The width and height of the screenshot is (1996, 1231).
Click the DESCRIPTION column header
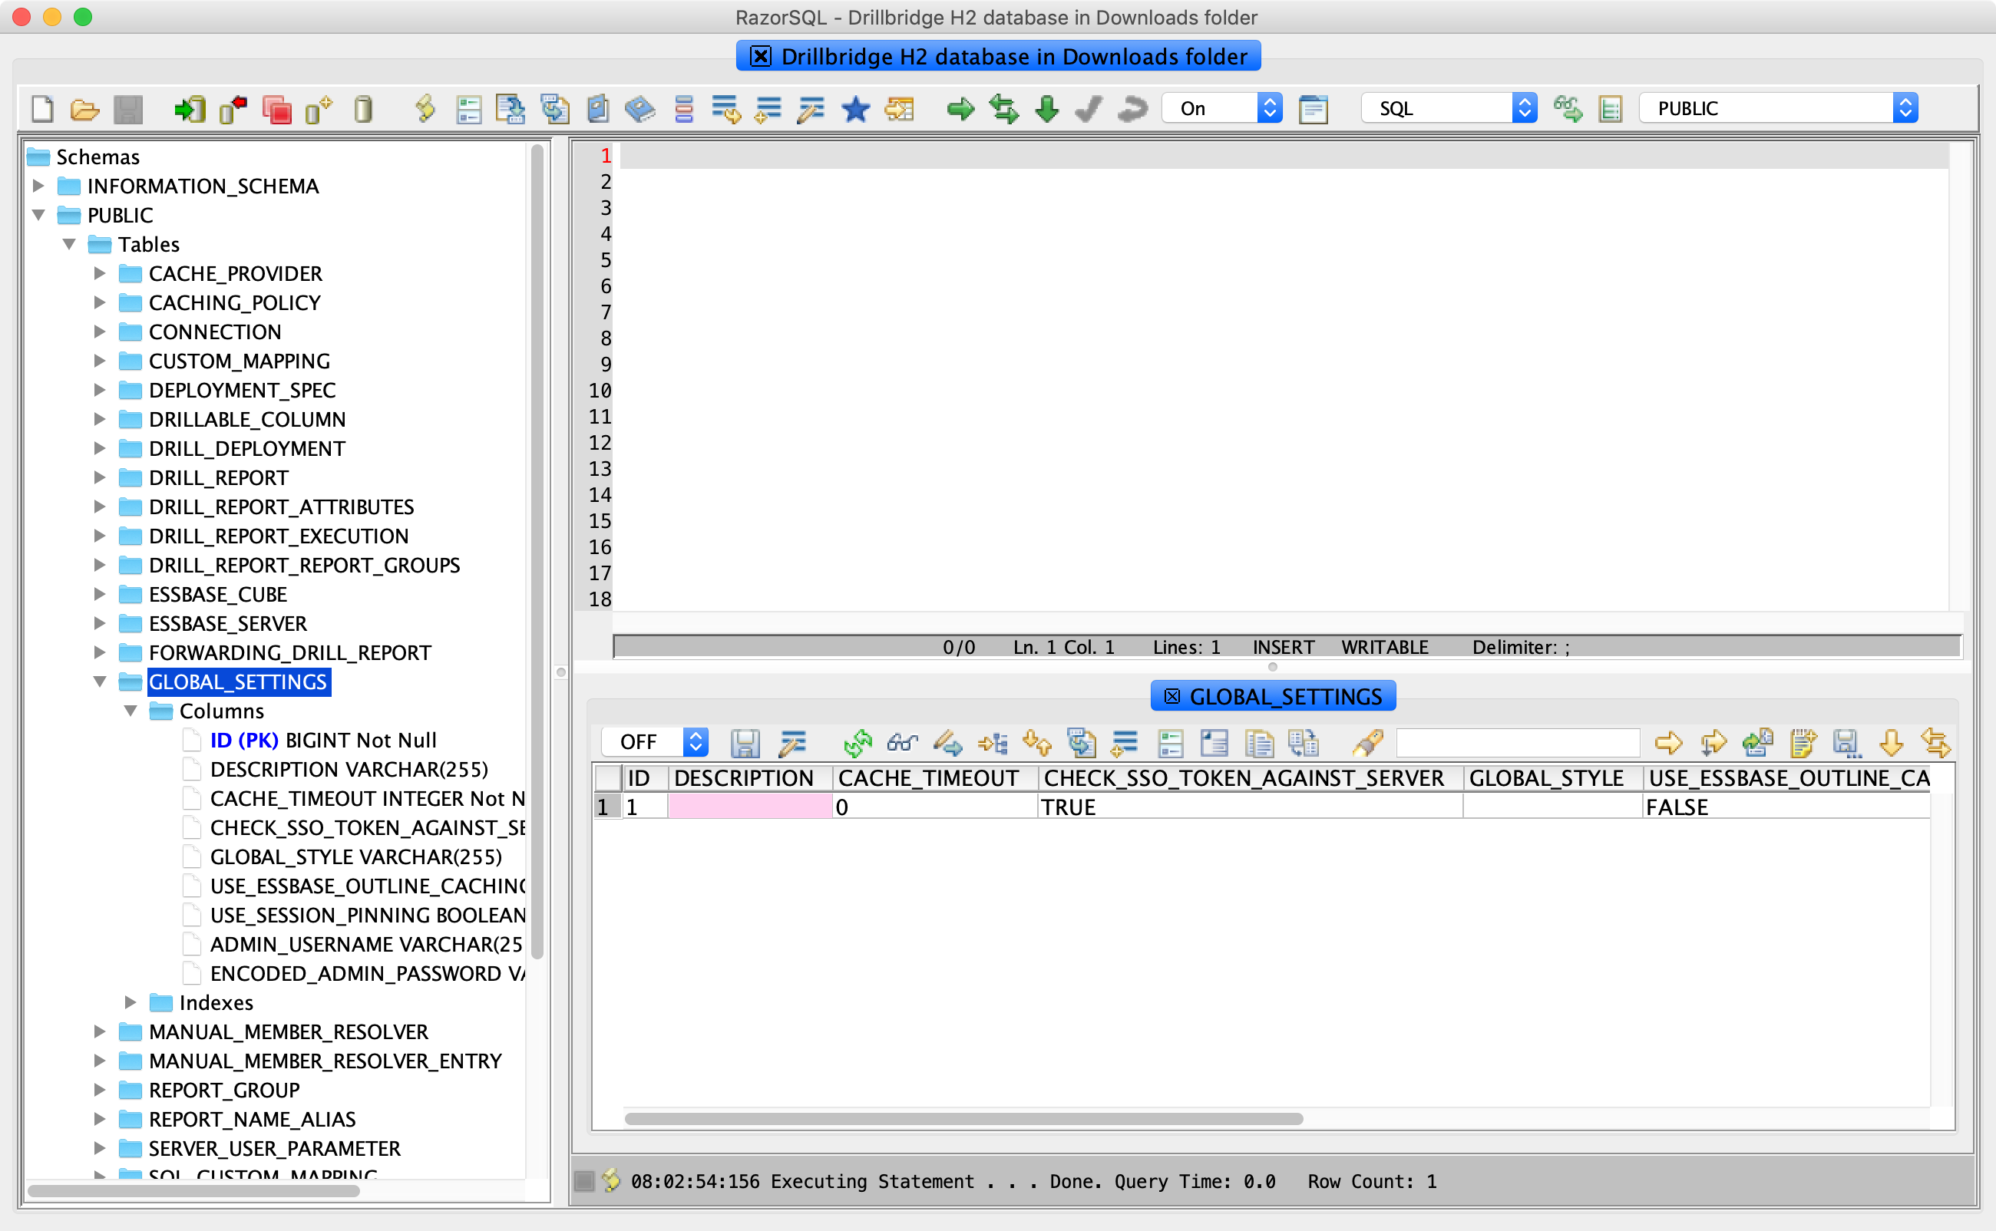(x=749, y=778)
